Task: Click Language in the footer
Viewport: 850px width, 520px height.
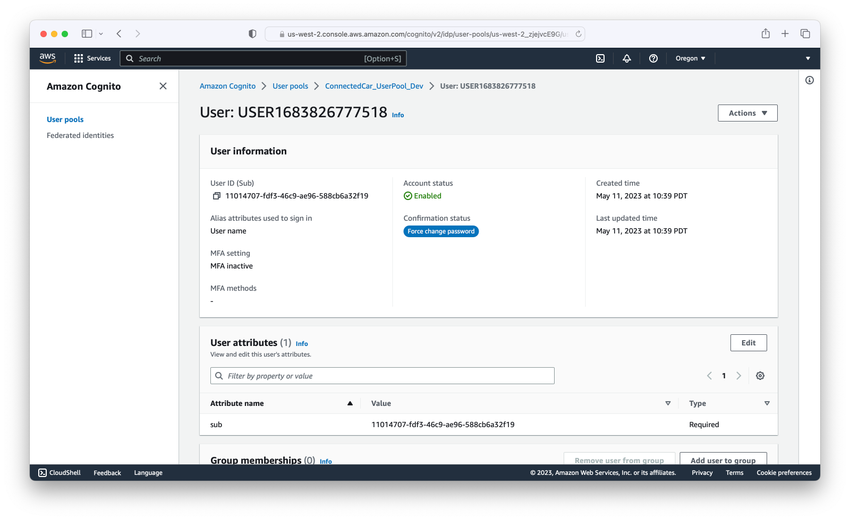Action: [x=148, y=473]
